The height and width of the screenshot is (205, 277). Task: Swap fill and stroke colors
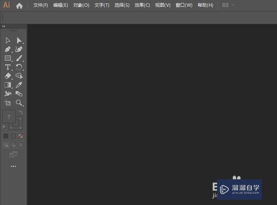(21, 112)
